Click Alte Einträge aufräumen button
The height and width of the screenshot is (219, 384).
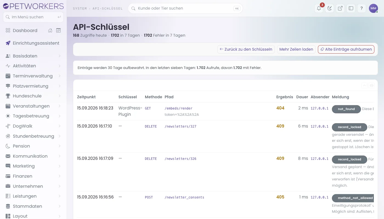[x=346, y=49]
